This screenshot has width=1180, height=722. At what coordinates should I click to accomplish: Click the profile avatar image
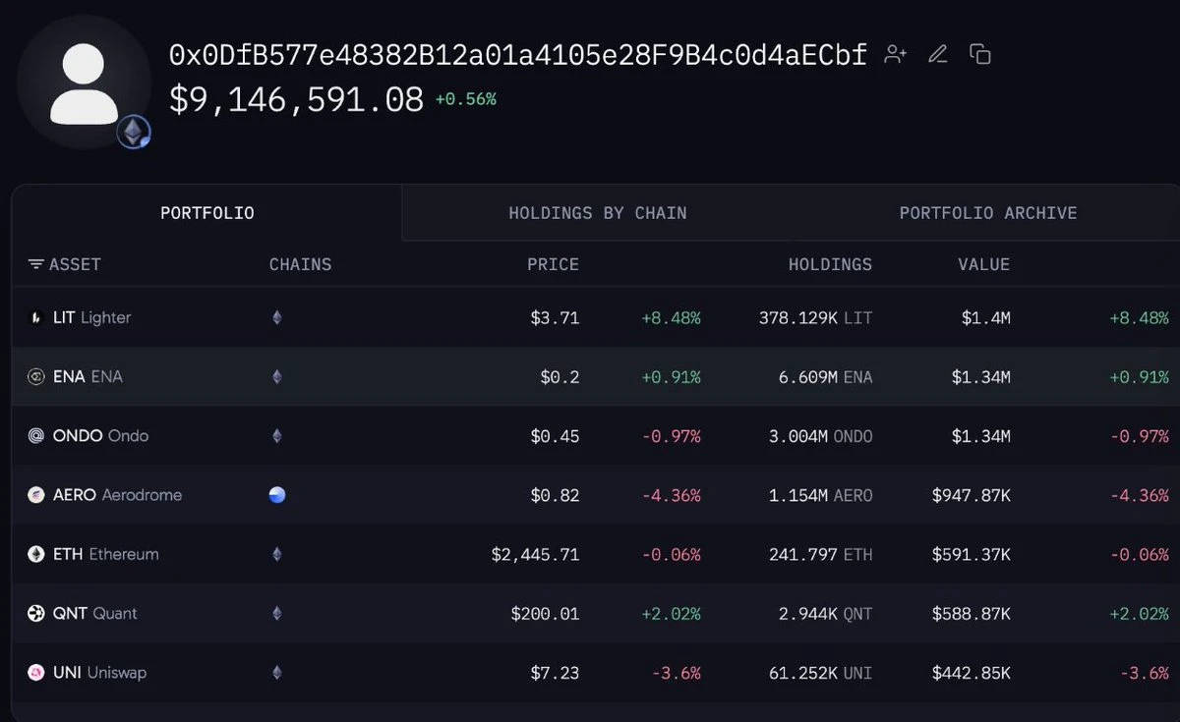point(84,83)
